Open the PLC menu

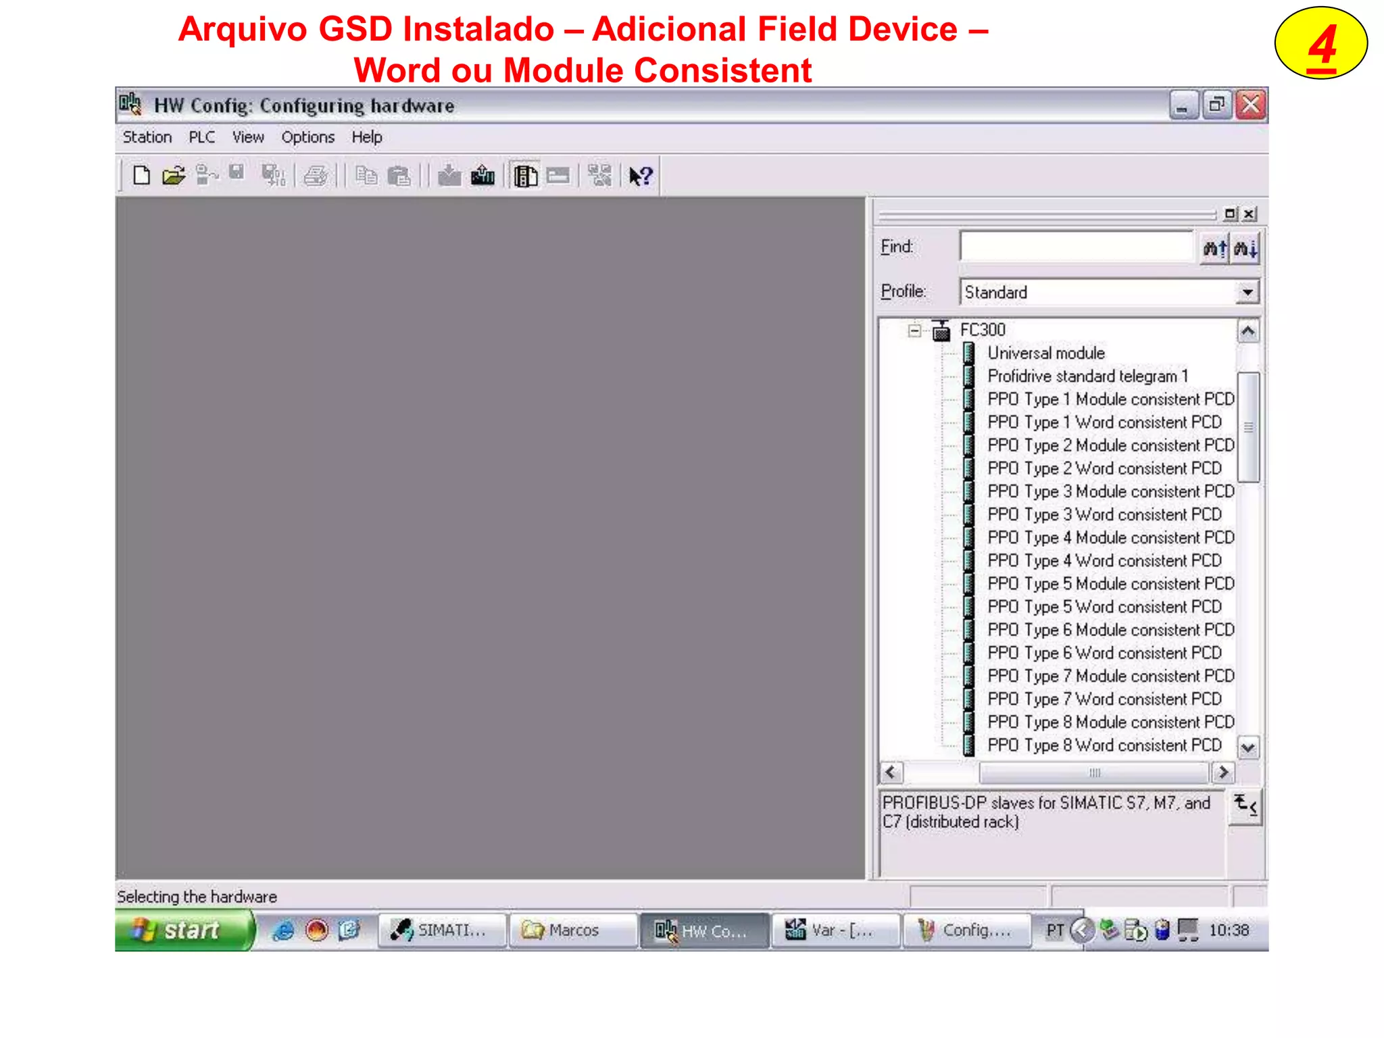point(201,137)
